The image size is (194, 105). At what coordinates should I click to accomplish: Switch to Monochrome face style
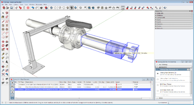click(76, 8)
